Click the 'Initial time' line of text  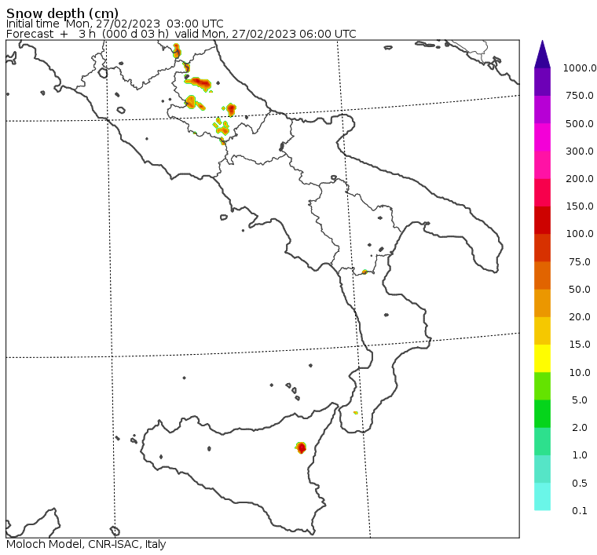(x=115, y=24)
